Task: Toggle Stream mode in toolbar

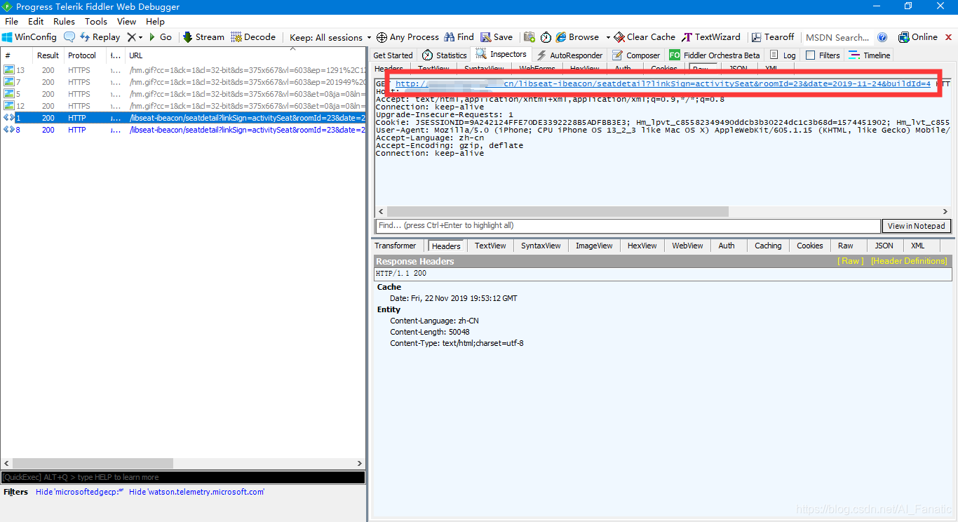Action: [x=203, y=37]
